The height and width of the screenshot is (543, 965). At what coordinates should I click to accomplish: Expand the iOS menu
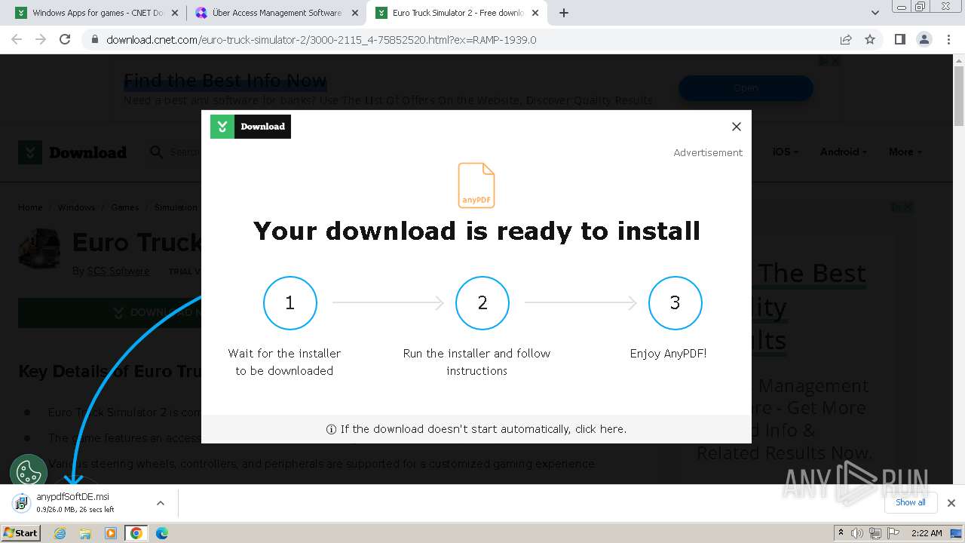786,152
